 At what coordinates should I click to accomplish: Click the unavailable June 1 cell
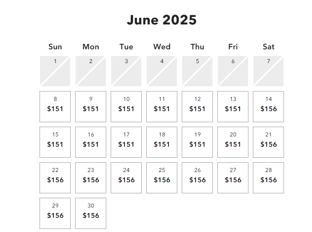pos(55,71)
